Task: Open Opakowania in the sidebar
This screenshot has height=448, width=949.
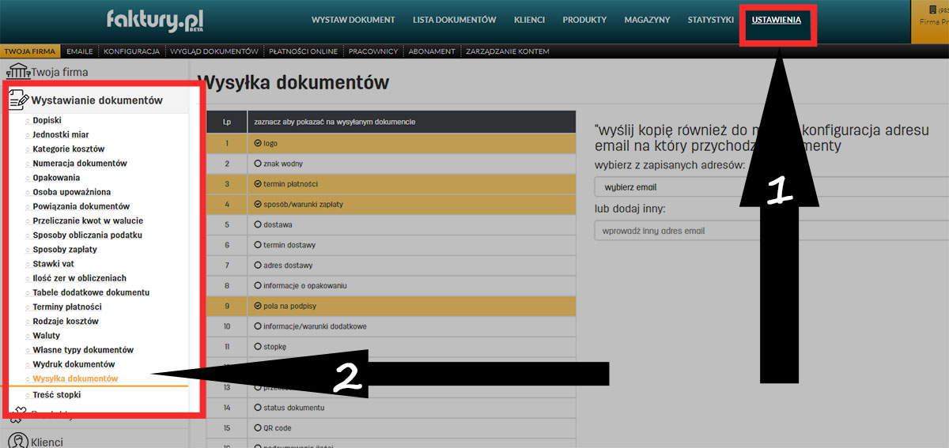Action: (56, 178)
